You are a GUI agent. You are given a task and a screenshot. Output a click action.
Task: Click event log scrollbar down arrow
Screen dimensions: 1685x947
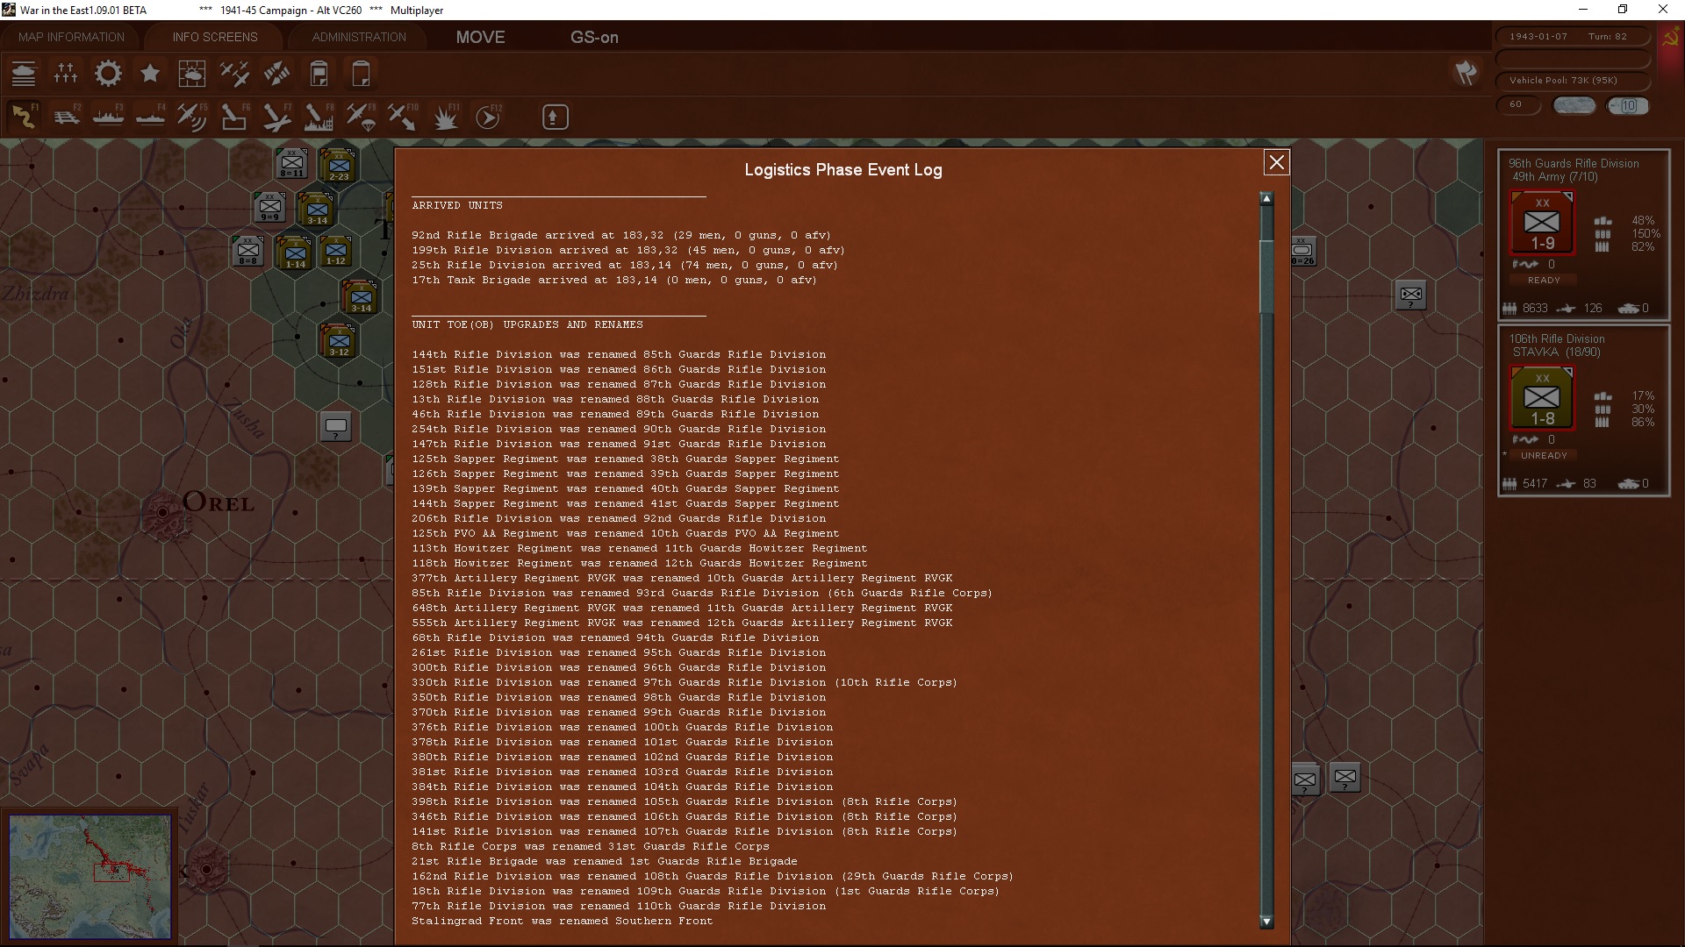pyautogui.click(x=1266, y=922)
